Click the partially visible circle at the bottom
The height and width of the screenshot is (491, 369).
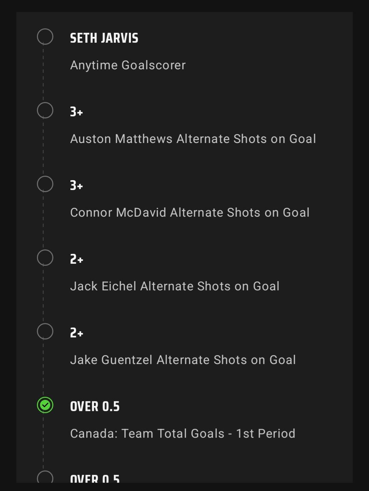pos(45,477)
